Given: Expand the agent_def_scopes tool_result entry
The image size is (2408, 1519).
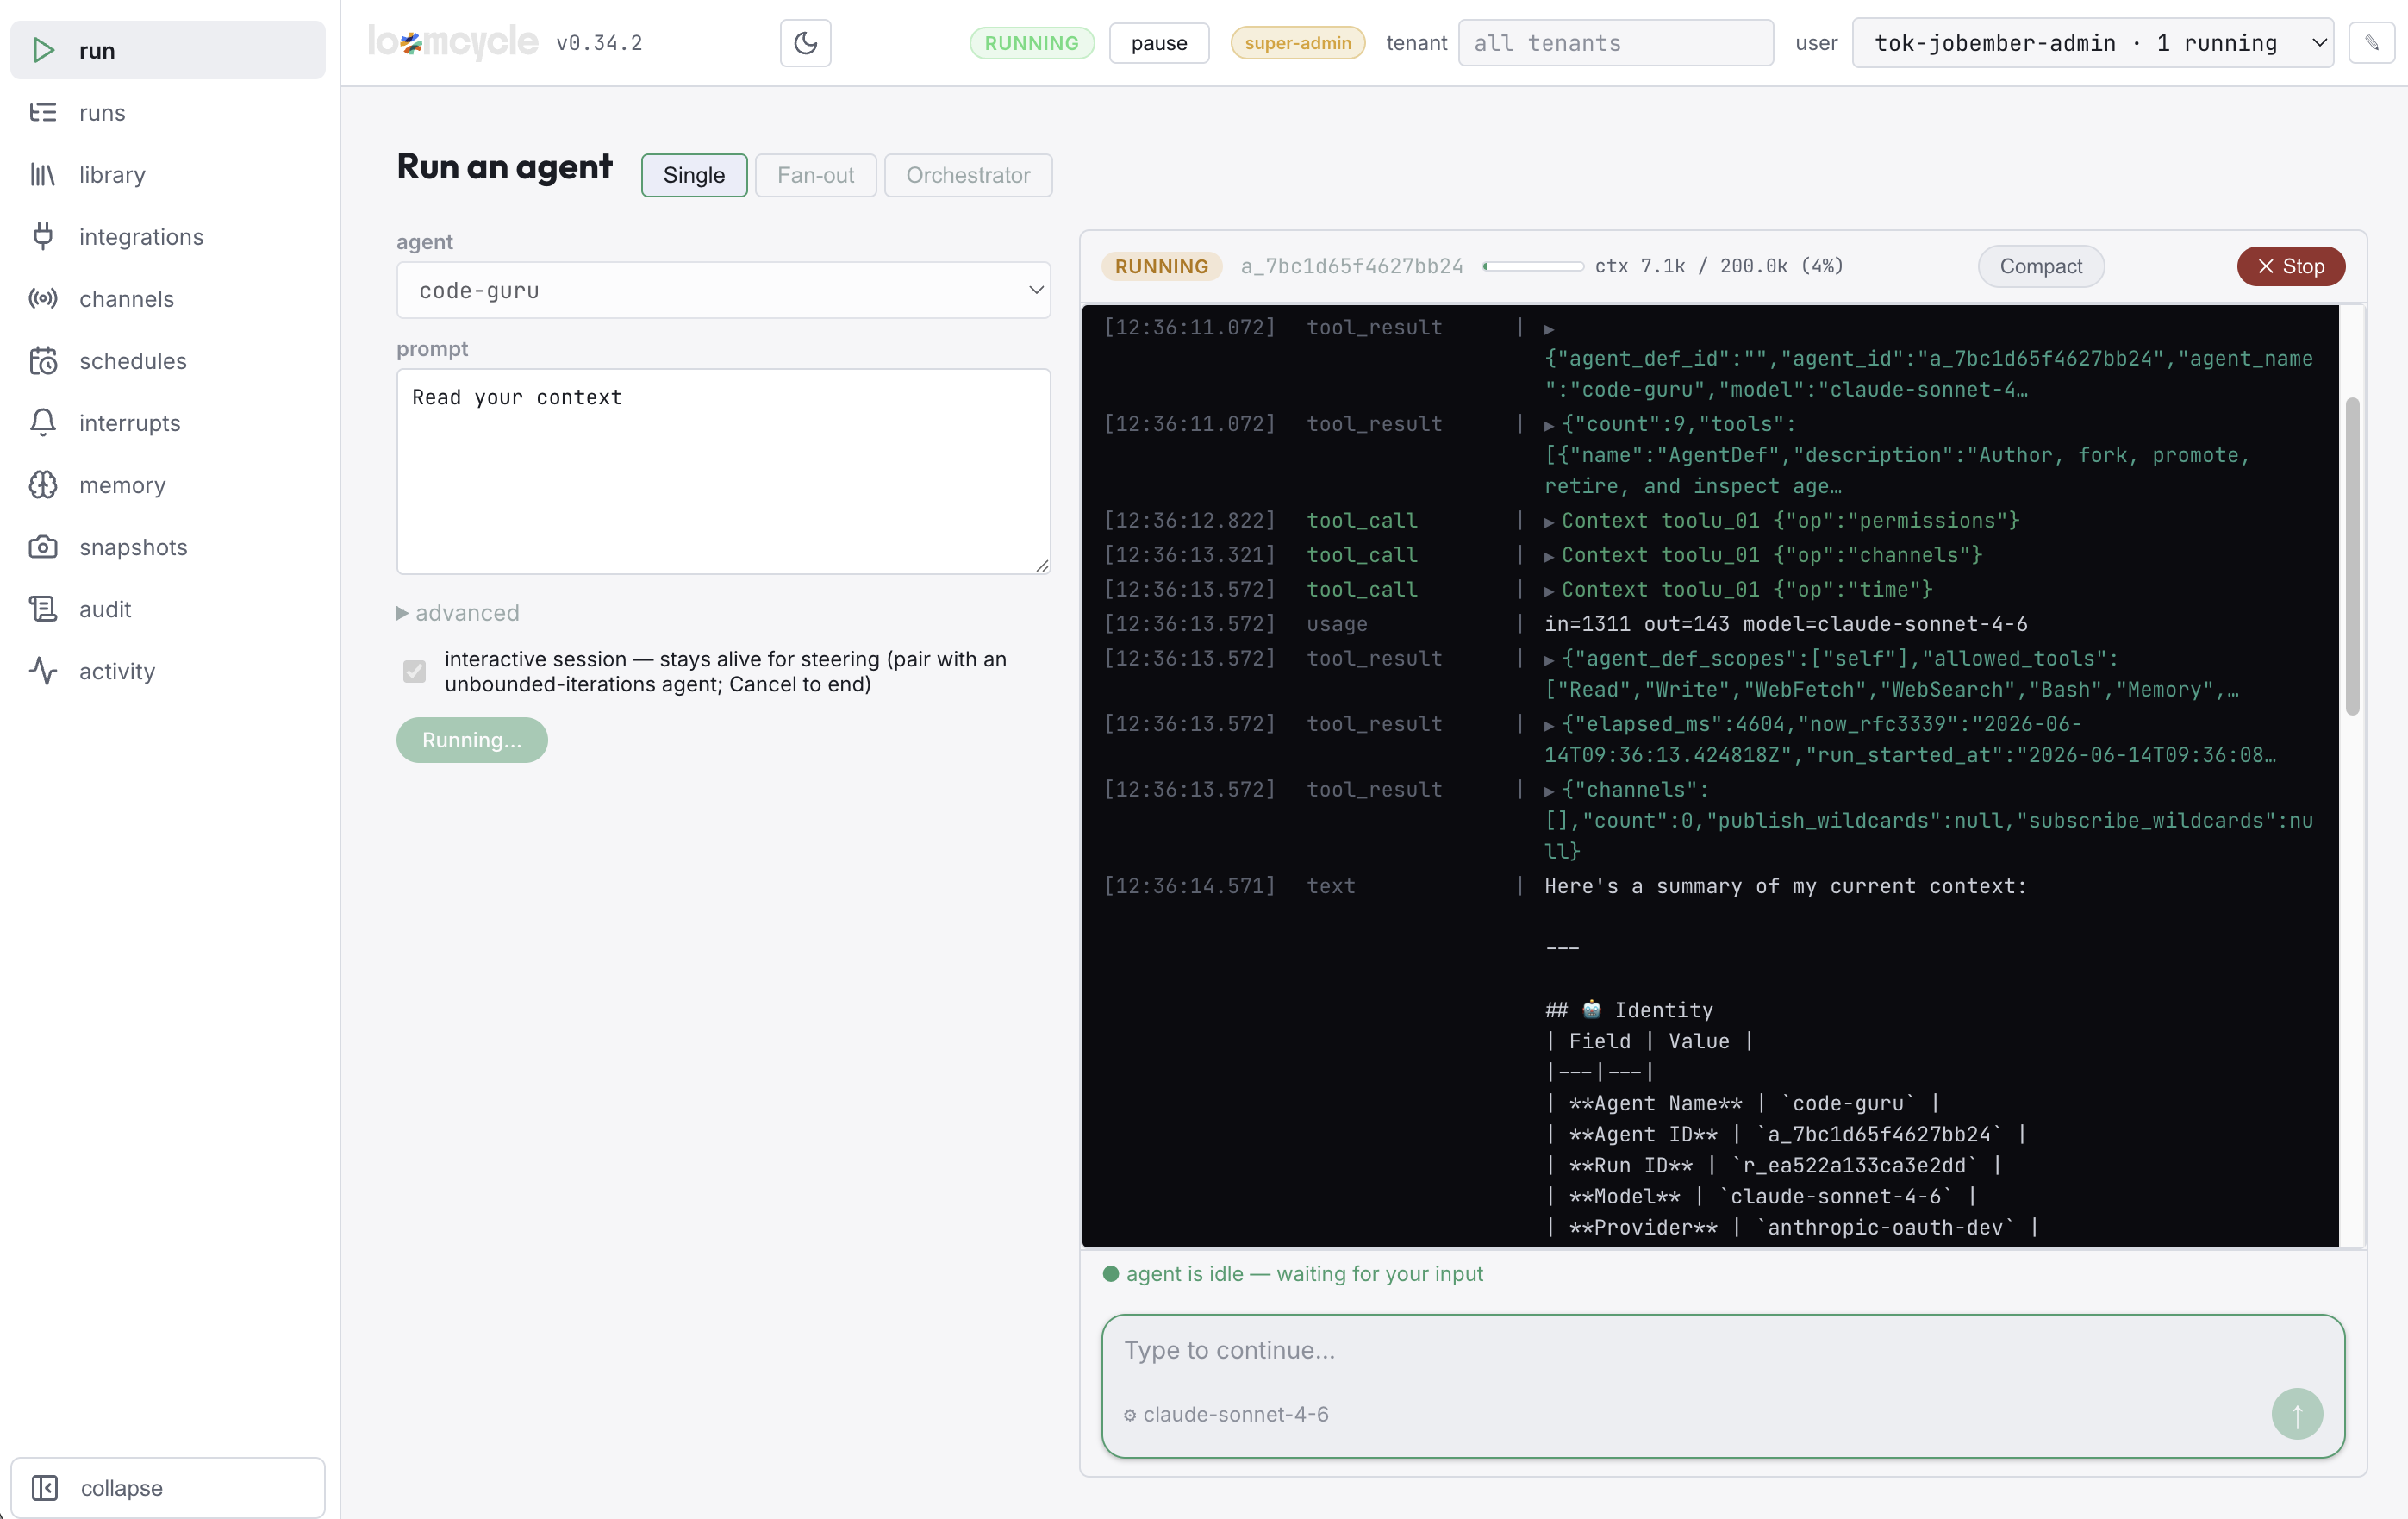Looking at the screenshot, I should (1549, 659).
